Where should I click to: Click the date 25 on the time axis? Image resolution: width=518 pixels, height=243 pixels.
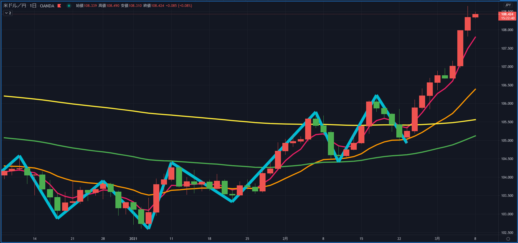point(247,239)
